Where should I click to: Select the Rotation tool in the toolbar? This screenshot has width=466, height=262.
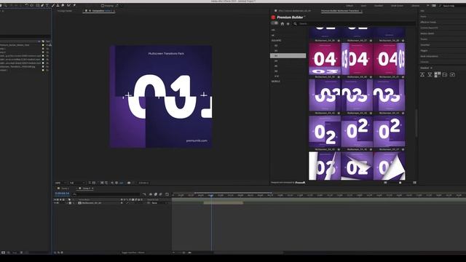click(x=27, y=6)
